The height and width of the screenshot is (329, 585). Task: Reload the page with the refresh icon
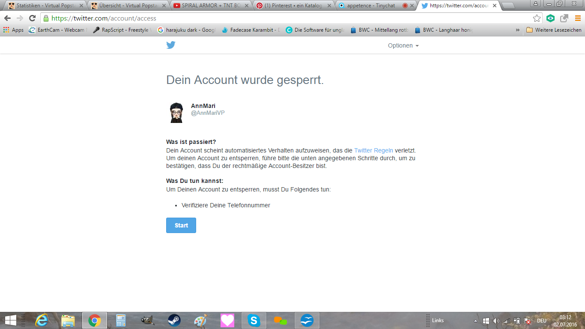point(32,18)
